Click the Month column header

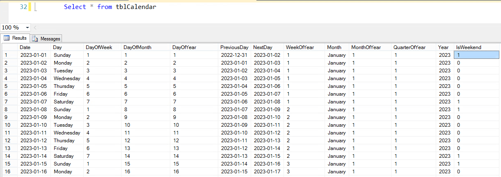point(338,47)
